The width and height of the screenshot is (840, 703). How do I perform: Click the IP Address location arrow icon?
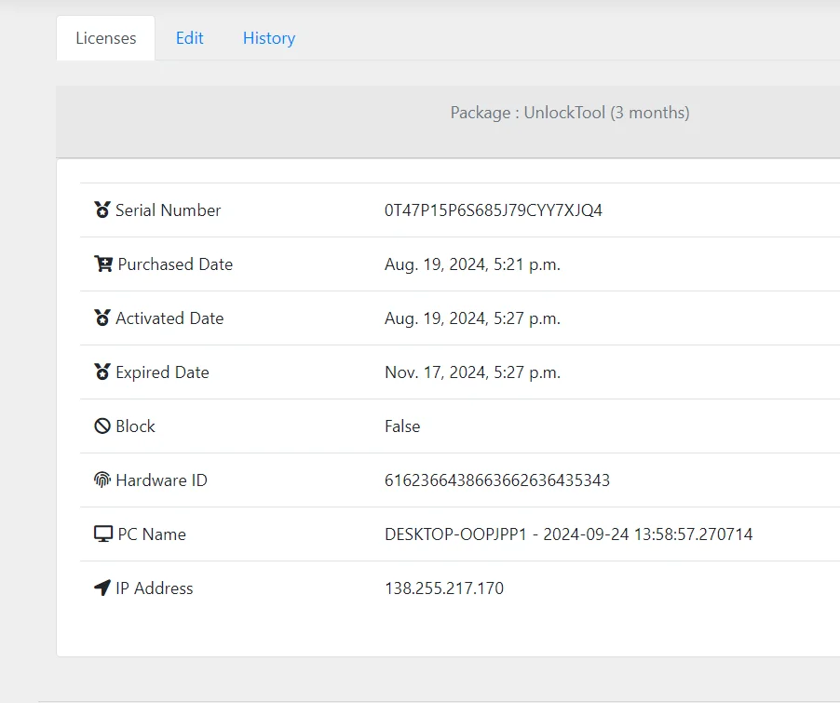click(x=102, y=588)
